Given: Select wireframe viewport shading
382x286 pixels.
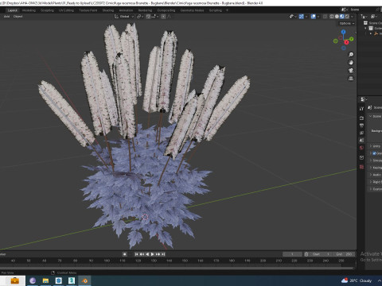Looking at the screenshot, I should [332, 17].
